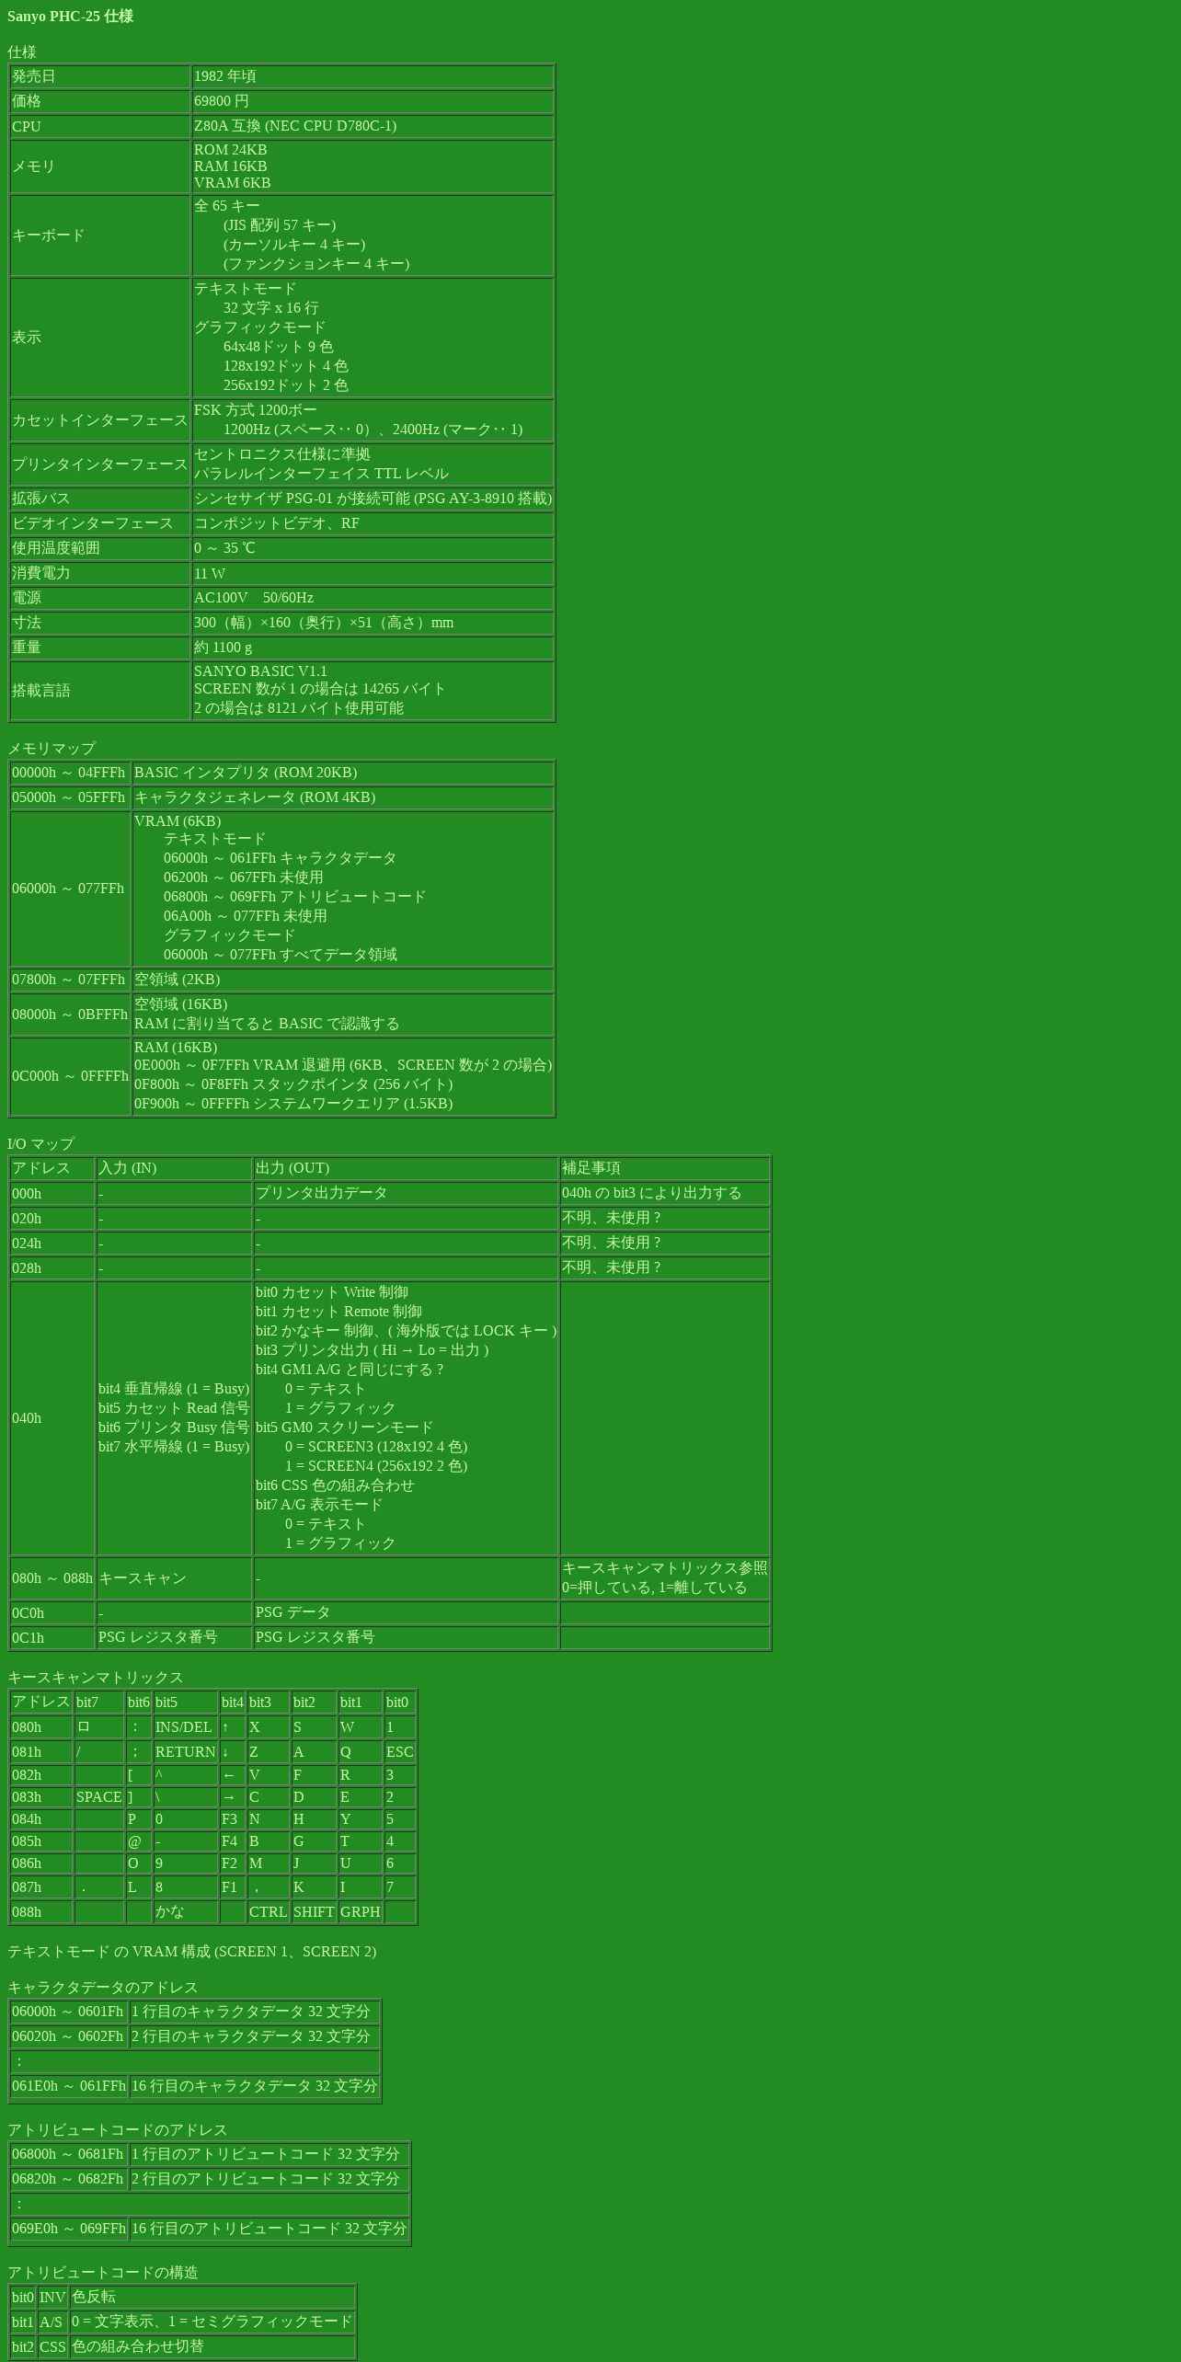Image resolution: width=1181 pixels, height=2362 pixels.
Task: Click '(JIS 配列 57 キー)' text
Action: point(280,224)
